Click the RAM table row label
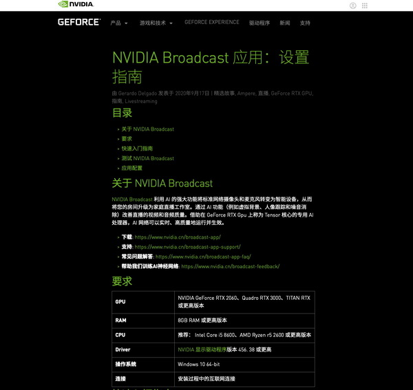This screenshot has height=390, width=413. pos(120,321)
